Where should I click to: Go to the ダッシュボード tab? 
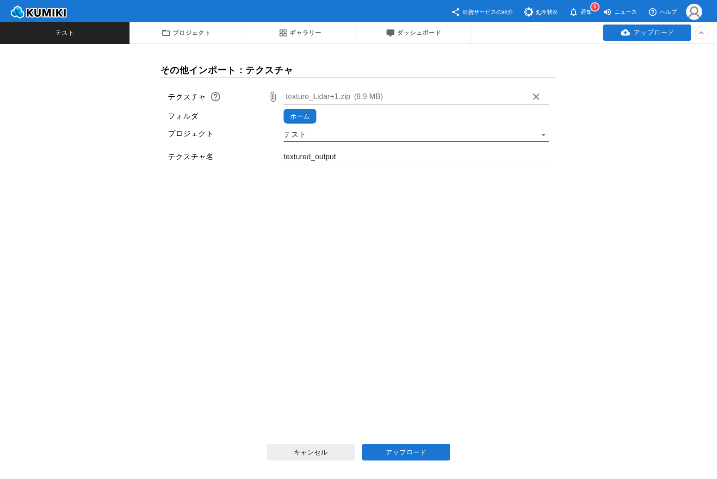pyautogui.click(x=414, y=33)
